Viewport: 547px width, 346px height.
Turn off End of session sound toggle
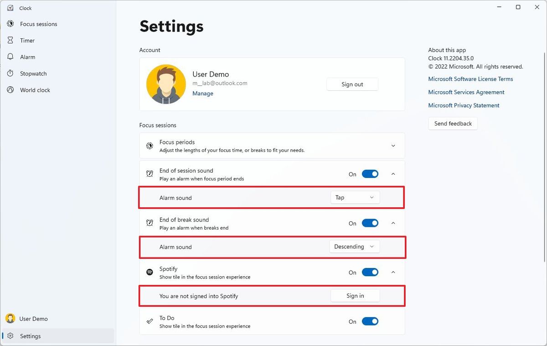(x=370, y=174)
